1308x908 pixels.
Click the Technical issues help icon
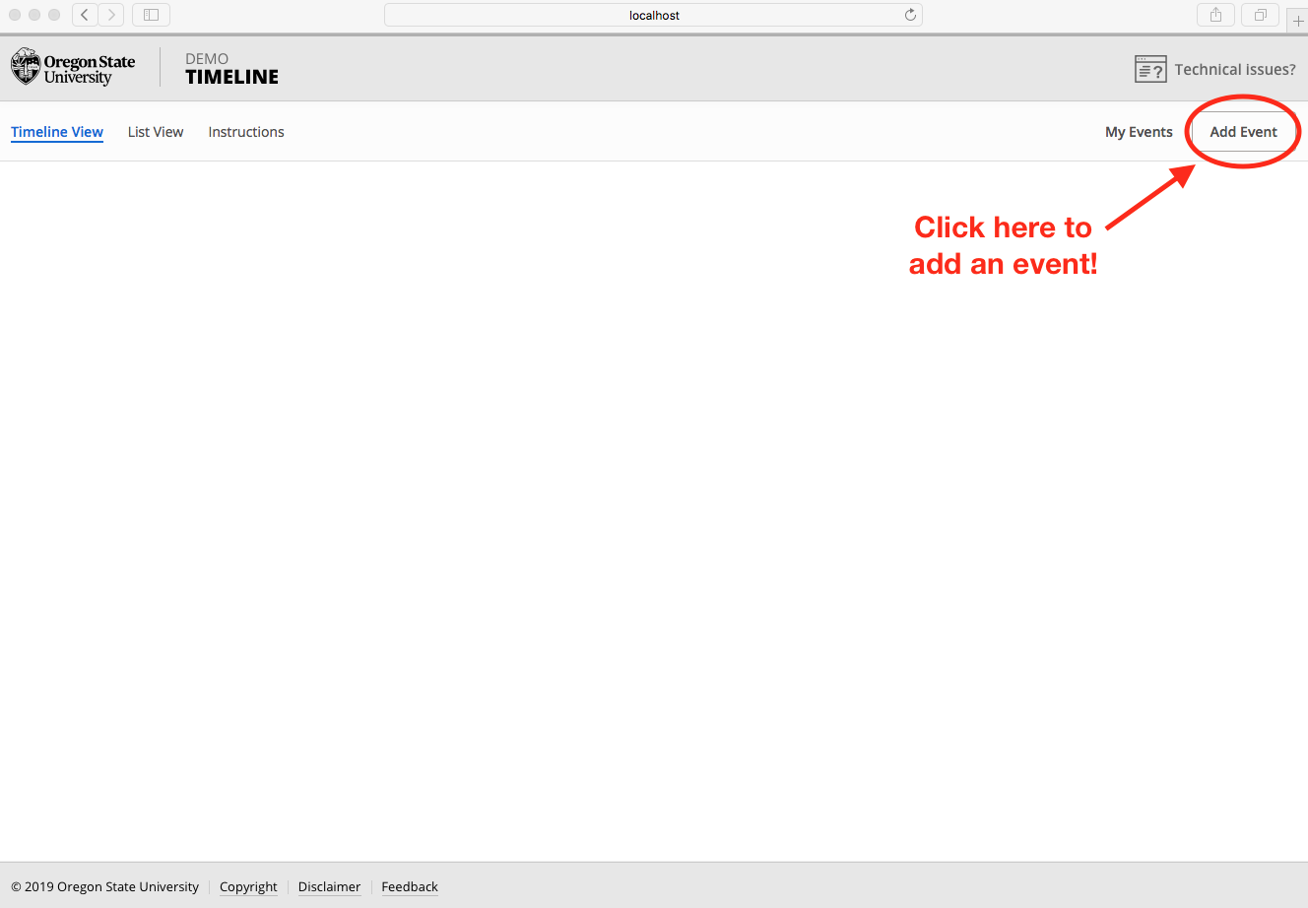pos(1149,69)
